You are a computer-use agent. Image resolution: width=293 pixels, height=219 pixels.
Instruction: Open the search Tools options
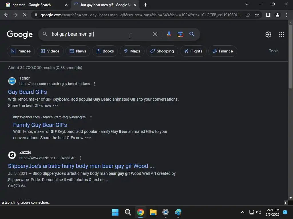pos(274,51)
